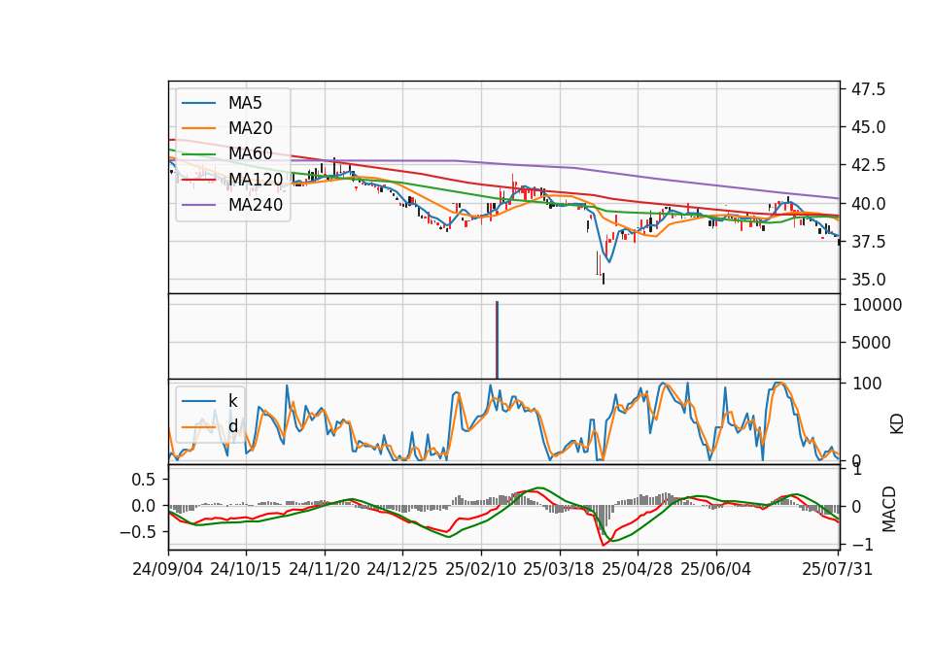Click the 25/02/10 date label

coord(481,569)
